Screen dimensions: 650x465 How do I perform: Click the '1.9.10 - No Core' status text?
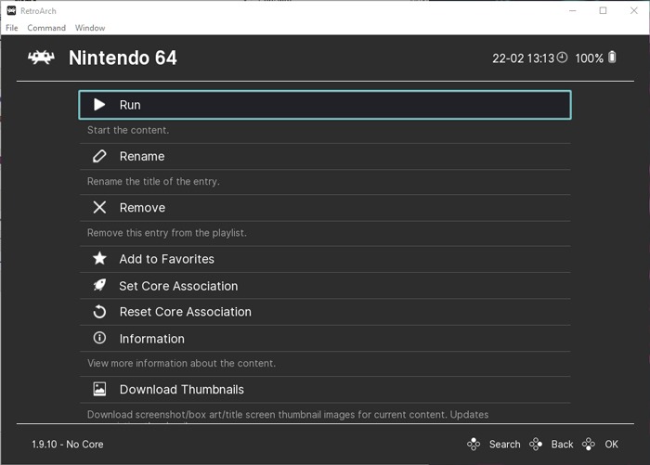[68, 444]
